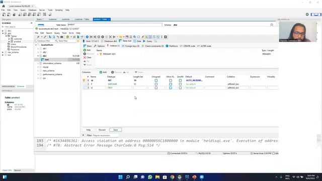
Task: Toggle Unsigned checkbox for VARCHAR column
Action: coord(156,84)
